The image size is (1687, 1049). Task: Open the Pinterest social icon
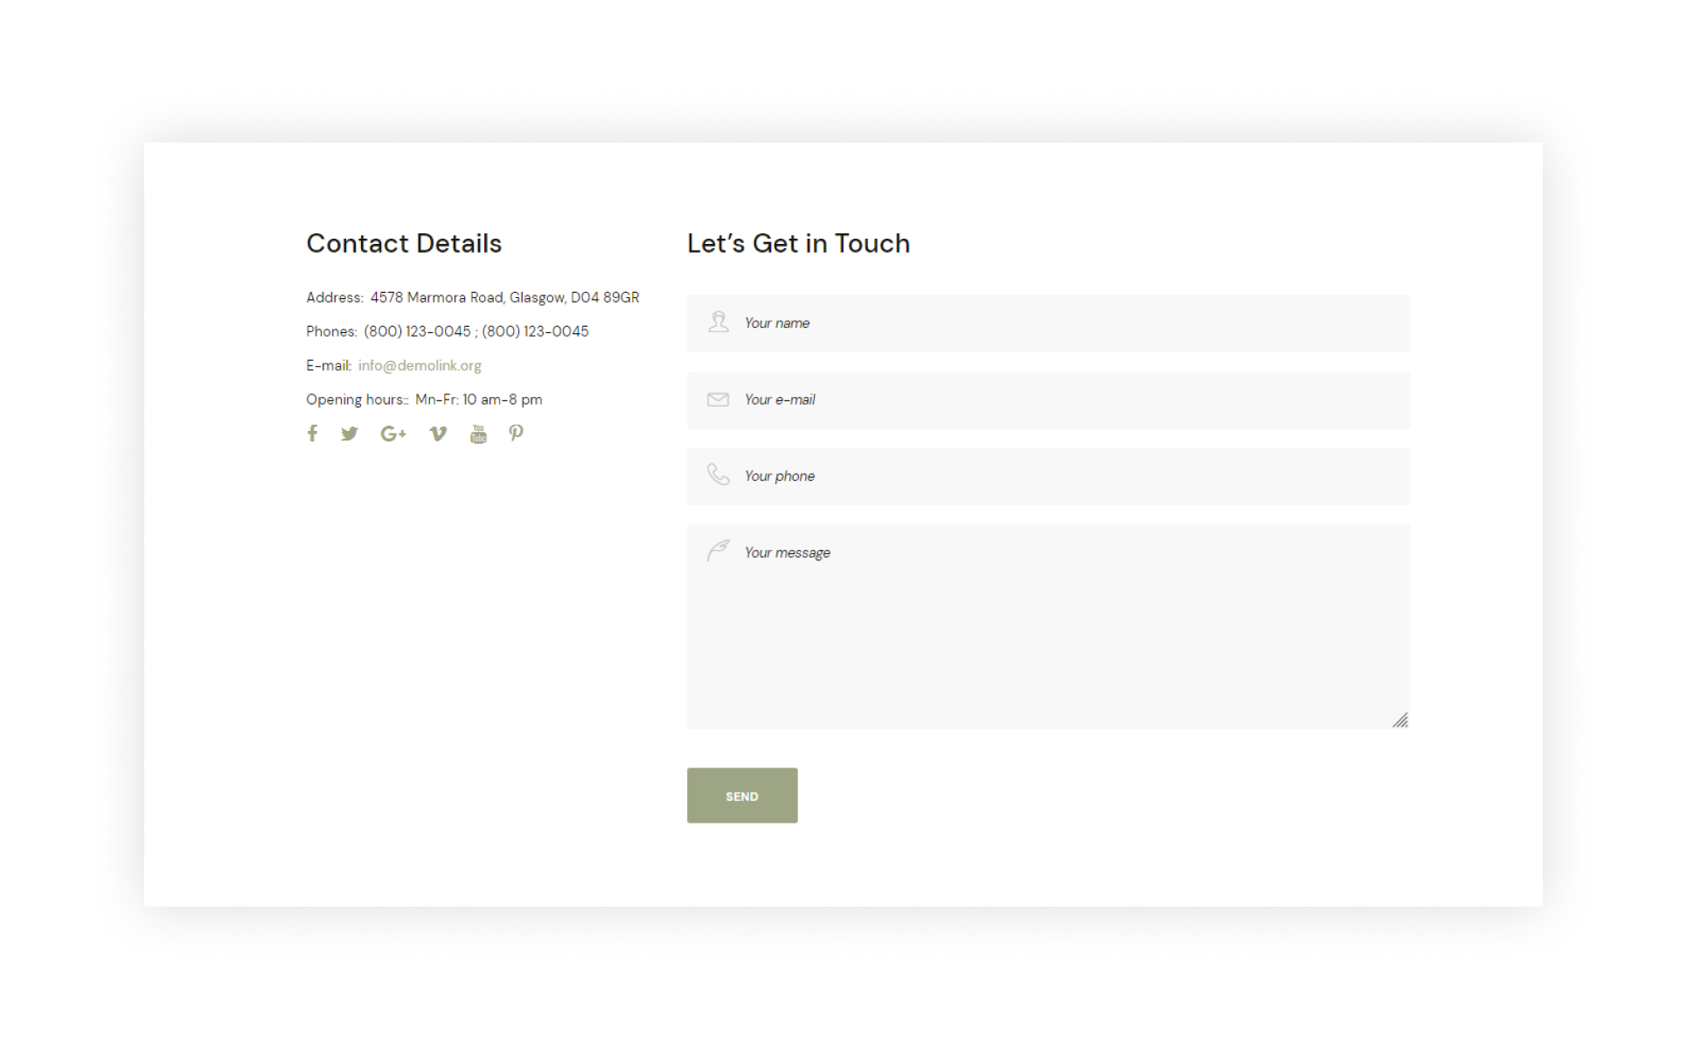[516, 434]
